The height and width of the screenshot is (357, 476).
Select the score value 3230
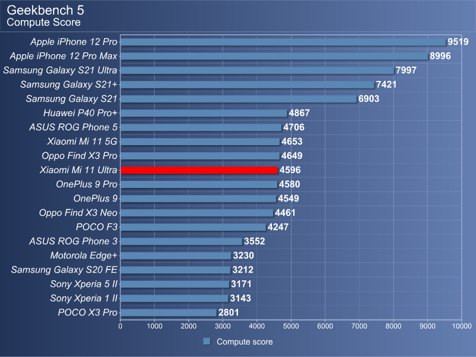(243, 256)
